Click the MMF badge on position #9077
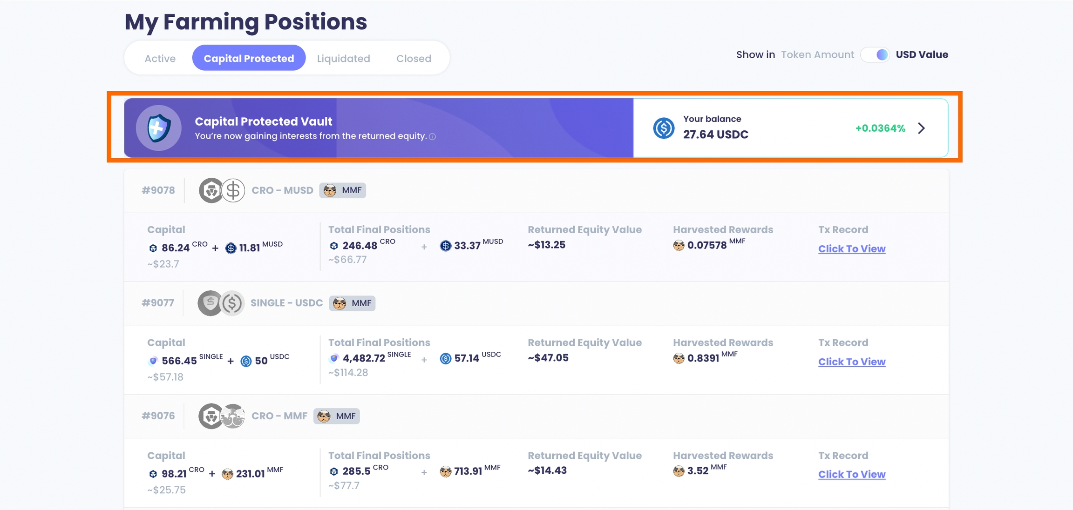This screenshot has width=1073, height=510. [x=353, y=303]
